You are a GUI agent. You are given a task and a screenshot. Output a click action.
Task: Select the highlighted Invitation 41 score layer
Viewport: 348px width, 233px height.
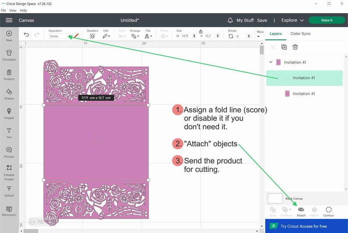304,78
